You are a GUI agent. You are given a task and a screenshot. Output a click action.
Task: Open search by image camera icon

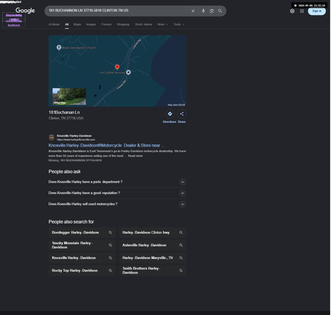point(212,11)
